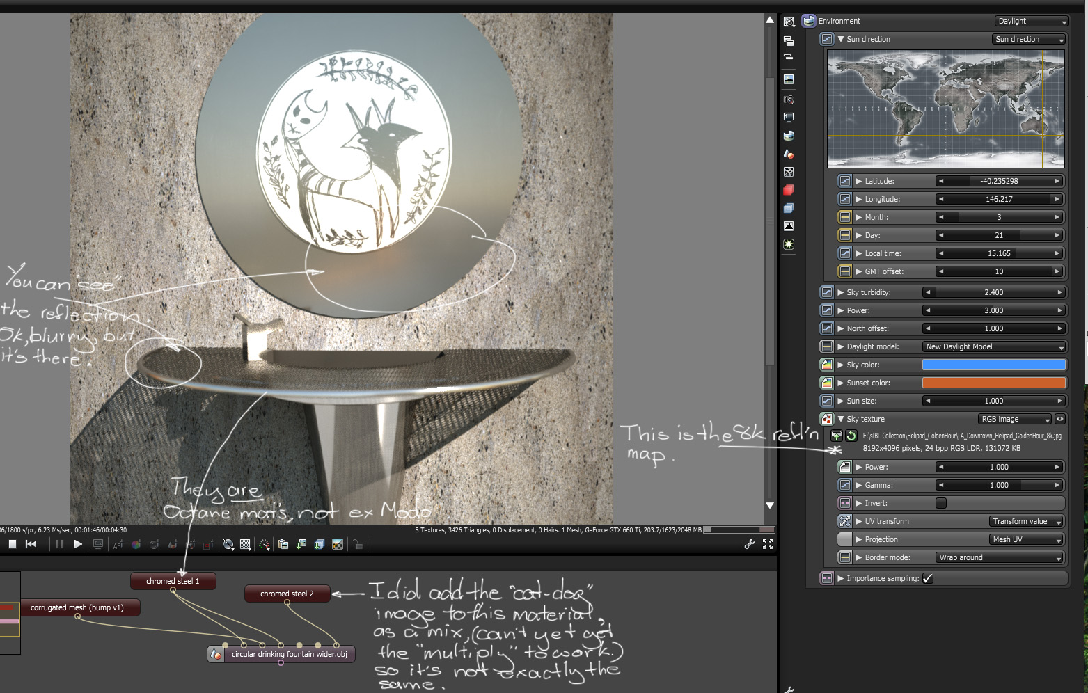
Task: Click the fullscreen arrows icon below the viewport
Action: (x=768, y=544)
